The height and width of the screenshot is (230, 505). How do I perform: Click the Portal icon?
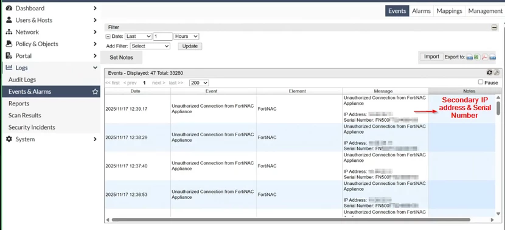tap(9, 56)
